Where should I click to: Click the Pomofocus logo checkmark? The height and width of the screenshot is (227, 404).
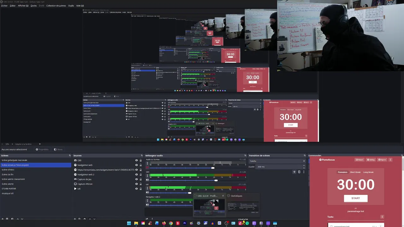[320, 160]
